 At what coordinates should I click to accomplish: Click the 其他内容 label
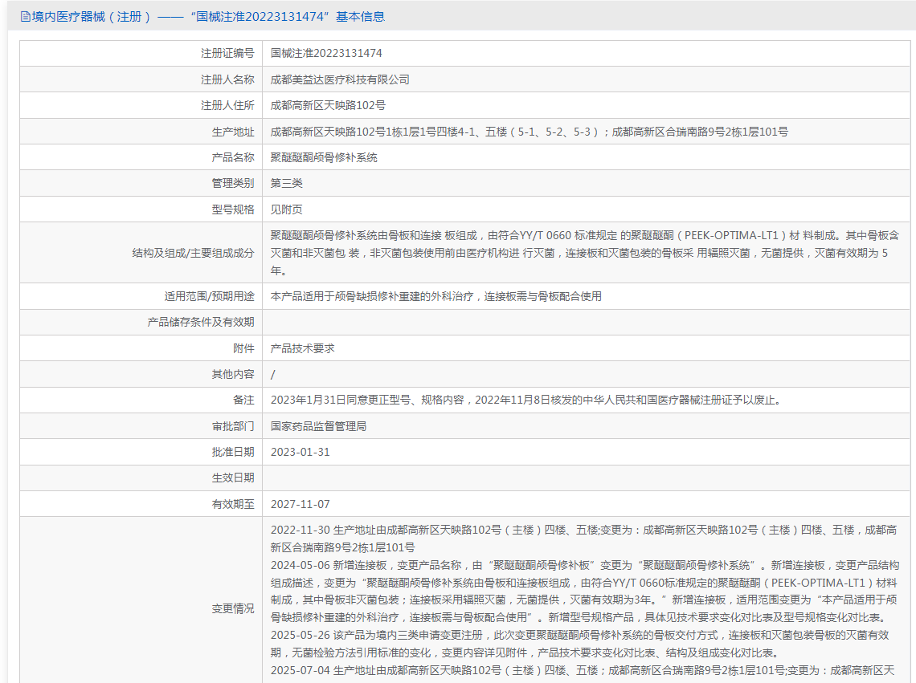tap(233, 374)
